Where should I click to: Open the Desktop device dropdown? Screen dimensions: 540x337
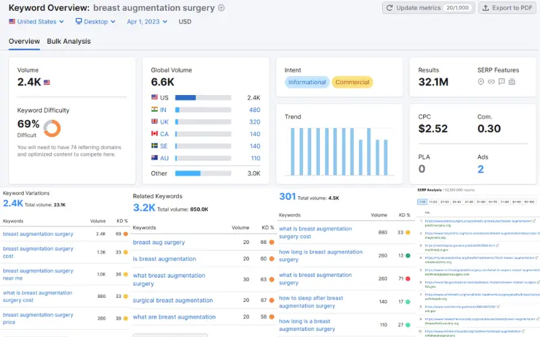pos(95,22)
